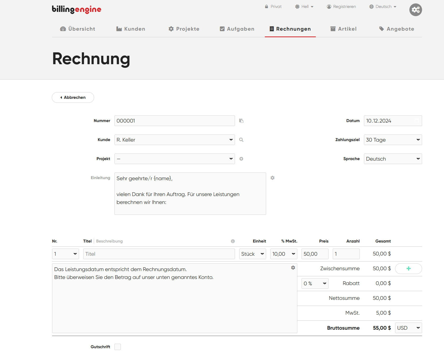444x354 pixels.
Task: Open the Artikel tab
Action: click(x=344, y=29)
